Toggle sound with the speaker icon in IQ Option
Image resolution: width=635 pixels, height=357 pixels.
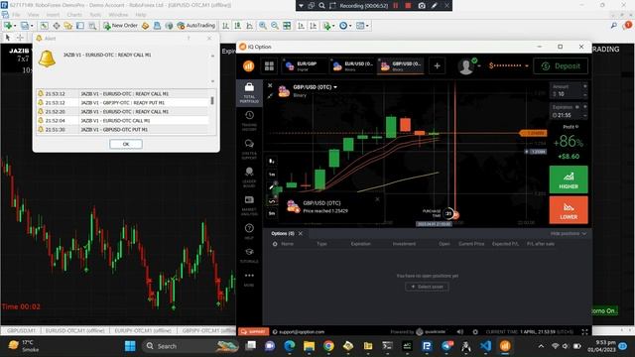(460, 332)
